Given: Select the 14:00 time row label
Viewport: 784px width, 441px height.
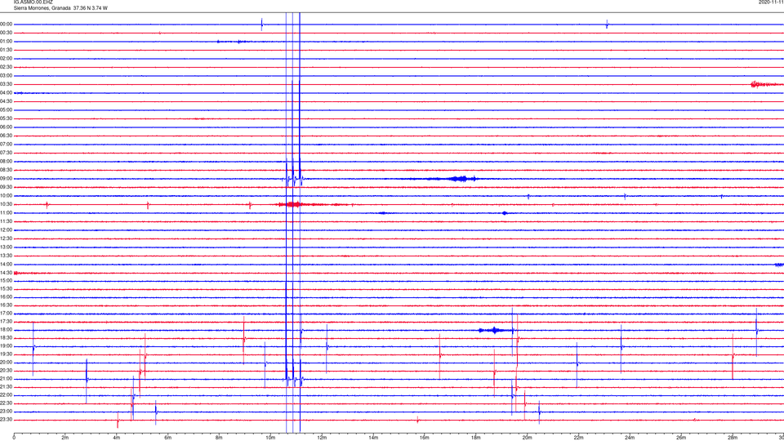Looking at the screenshot, I should coord(7,264).
